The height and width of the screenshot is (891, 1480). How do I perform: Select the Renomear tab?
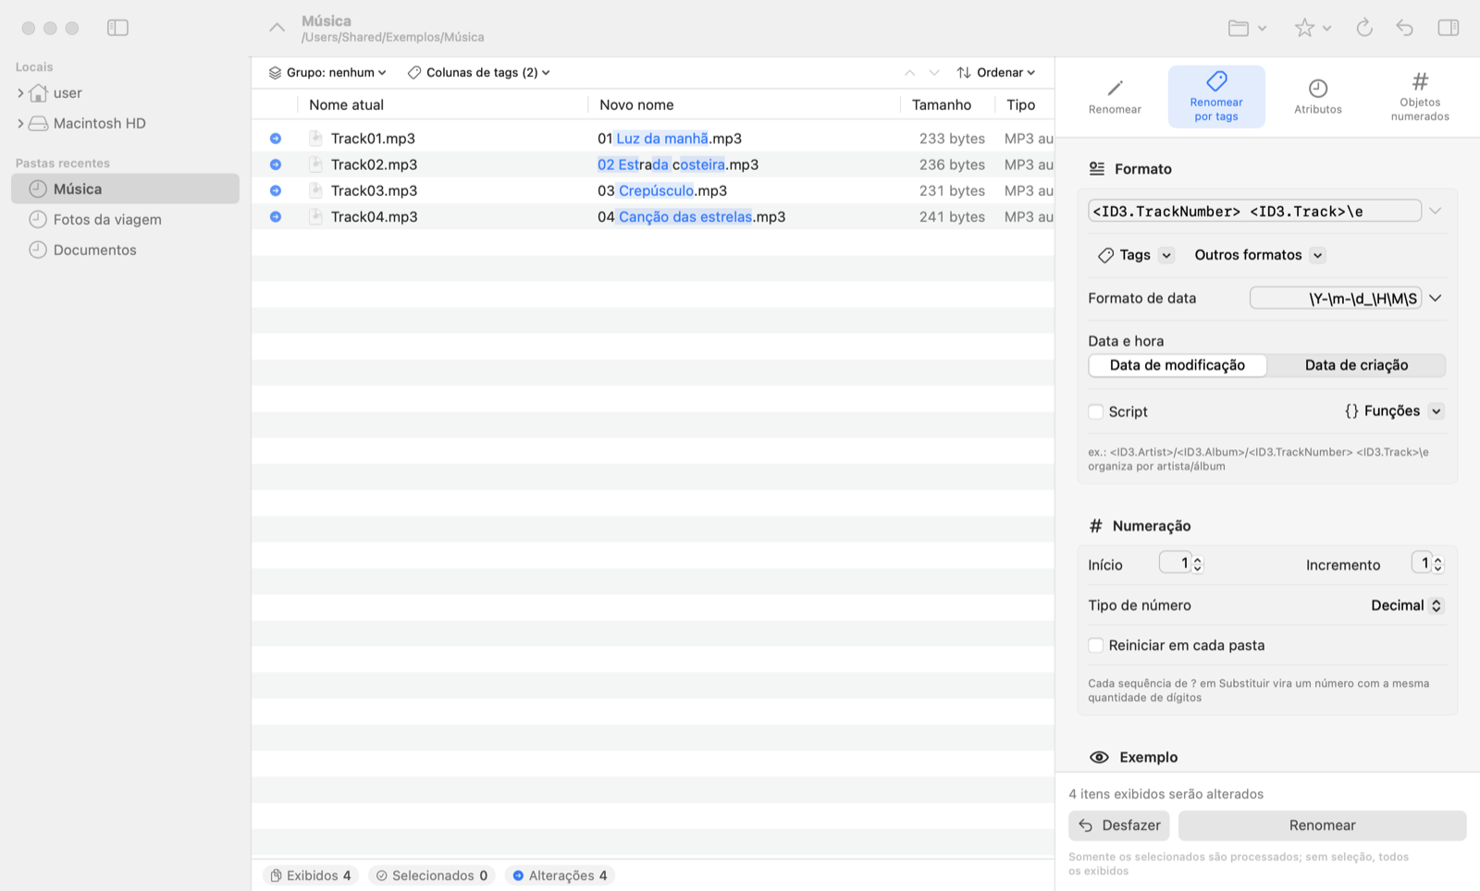coord(1115,96)
